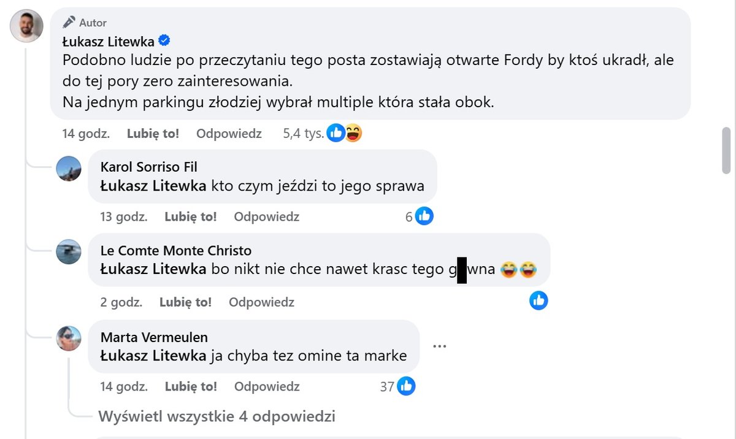Image resolution: width=736 pixels, height=439 pixels.
Task: Click Odpowiedz under the author's comment
Action: click(229, 134)
